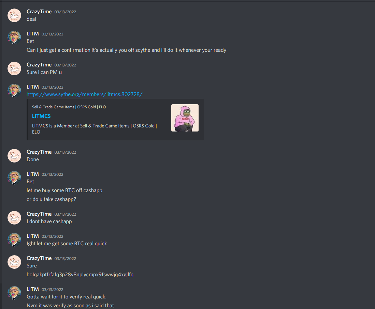Open CrazyTime's avatar next to the 'Done' message

14,156
